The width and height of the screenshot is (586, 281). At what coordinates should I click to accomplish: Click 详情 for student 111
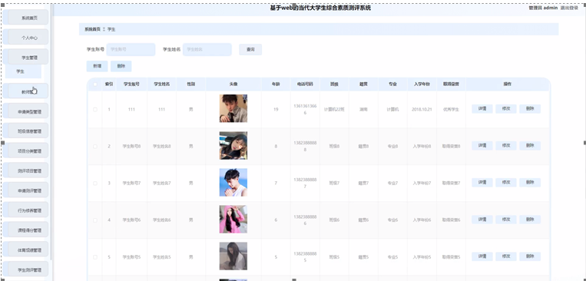pos(482,109)
